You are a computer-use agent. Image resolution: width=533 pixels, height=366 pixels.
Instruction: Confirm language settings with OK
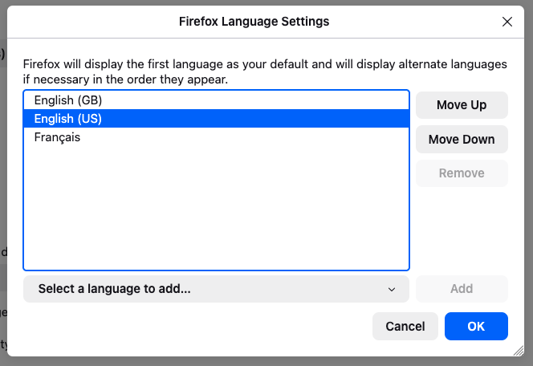(476, 326)
